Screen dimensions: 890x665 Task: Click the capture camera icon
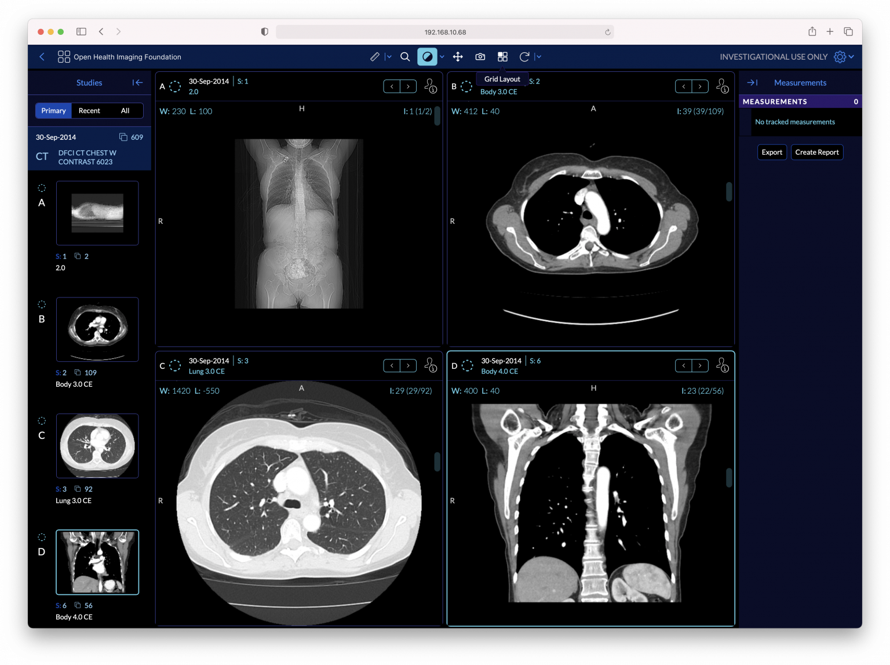(x=480, y=57)
